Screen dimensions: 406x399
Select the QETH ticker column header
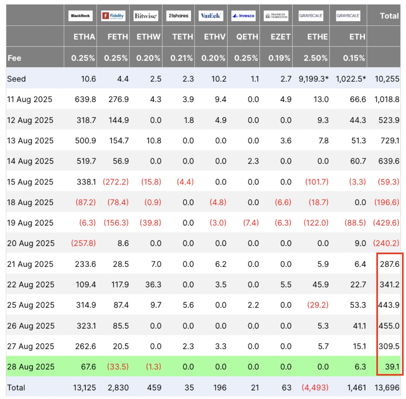click(x=247, y=37)
